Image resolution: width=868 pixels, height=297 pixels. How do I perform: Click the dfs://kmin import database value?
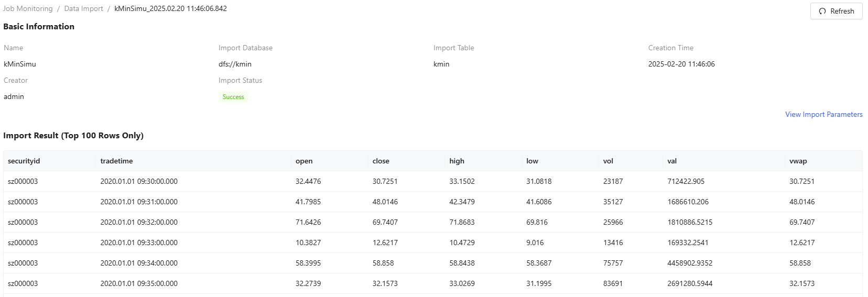click(x=235, y=64)
